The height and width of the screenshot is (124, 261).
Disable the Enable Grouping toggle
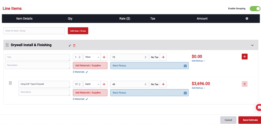[255, 9]
